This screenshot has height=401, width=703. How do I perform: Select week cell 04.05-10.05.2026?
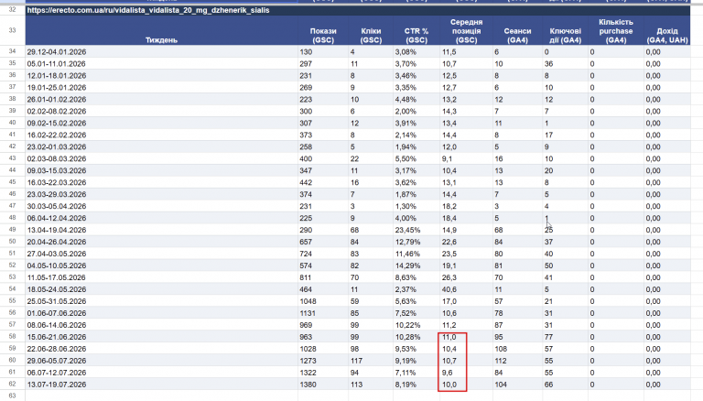pyautogui.click(x=161, y=266)
